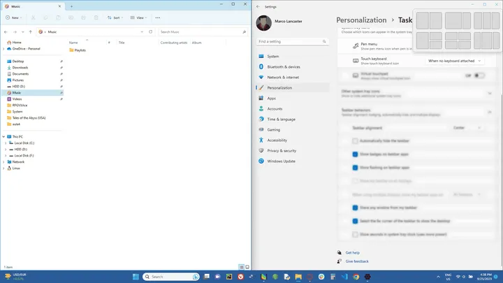Open the Touch keyboard dropdown
This screenshot has width=503, height=283.
[x=455, y=61]
